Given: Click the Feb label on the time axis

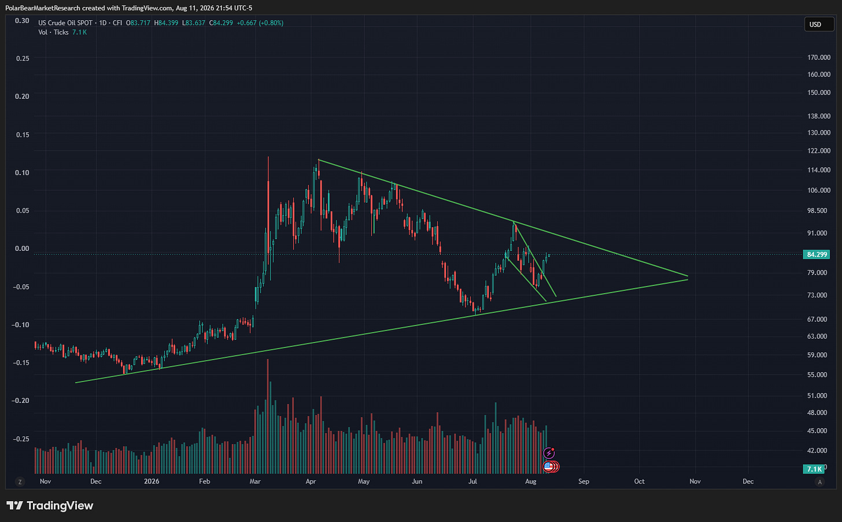Looking at the screenshot, I should click(x=205, y=482).
